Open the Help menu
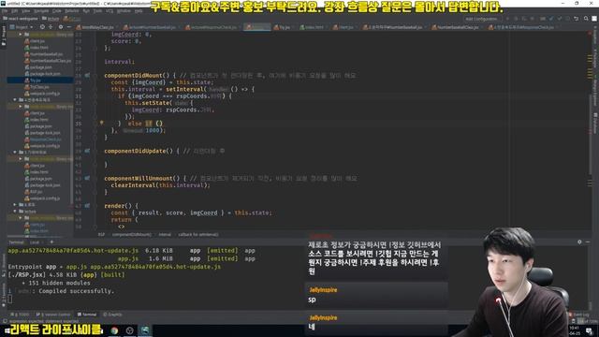The height and width of the screenshot is (337, 599). pos(139,11)
